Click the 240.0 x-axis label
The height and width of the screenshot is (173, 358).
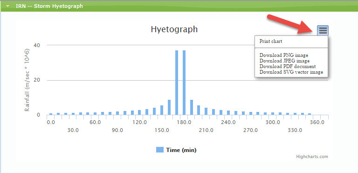(228, 122)
